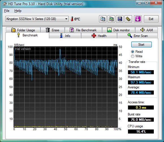The width and height of the screenshot is (164, 142).
Task: Click the purple download arrow icon
Action: pos(138,19)
